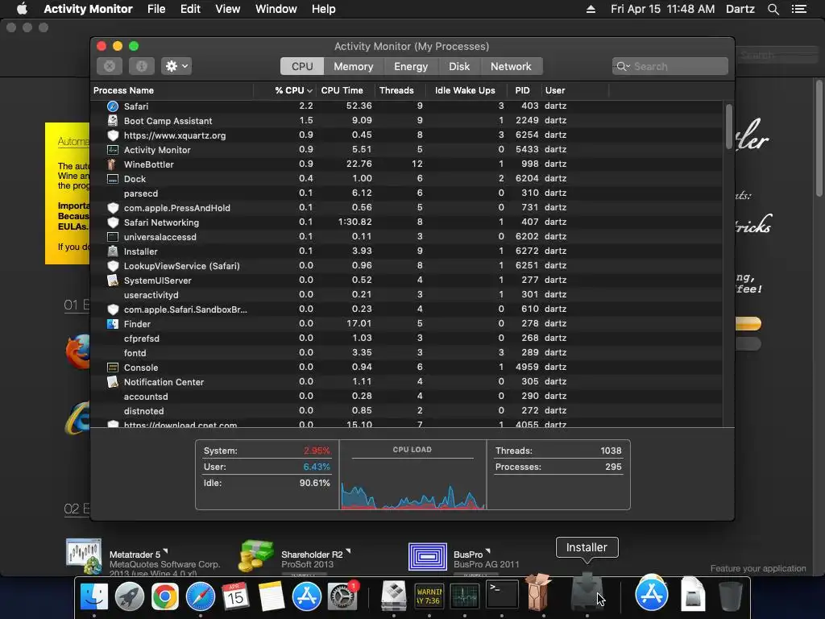Click the WineBottler window vertical scrollbar
Image resolution: width=825 pixels, height=619 pixels.
819,138
